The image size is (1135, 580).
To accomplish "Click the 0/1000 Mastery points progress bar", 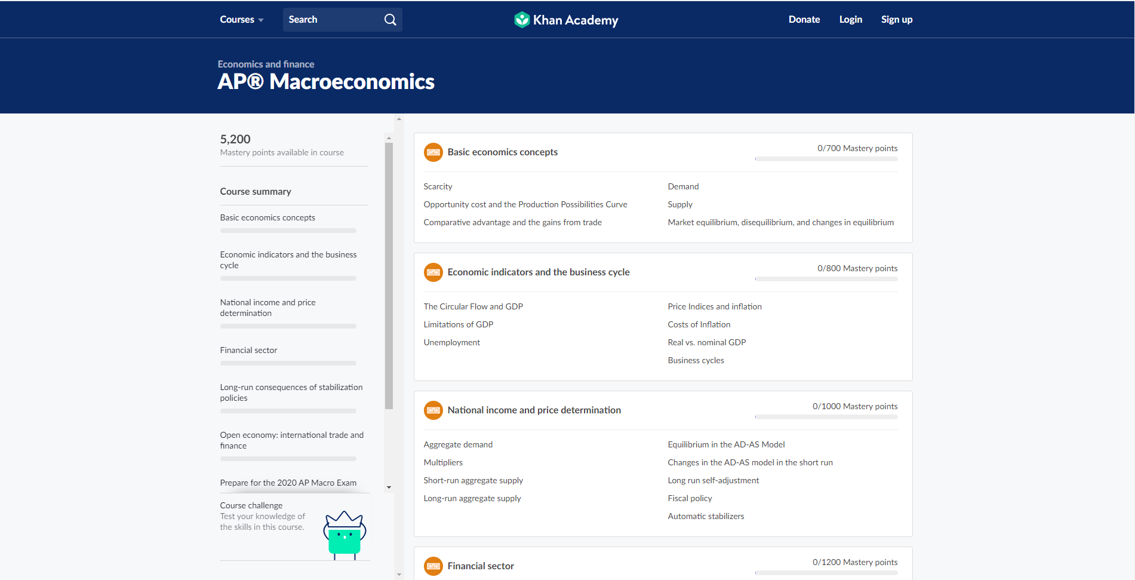I will click(x=826, y=417).
